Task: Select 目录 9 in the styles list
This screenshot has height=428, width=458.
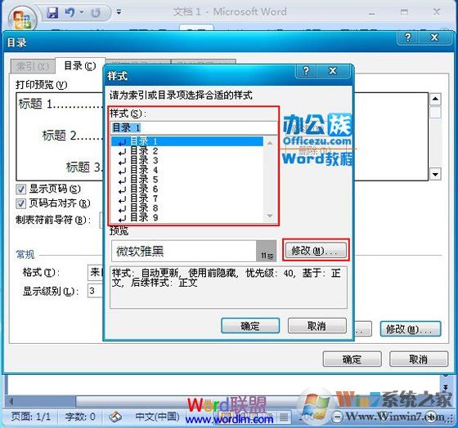Action: point(187,217)
